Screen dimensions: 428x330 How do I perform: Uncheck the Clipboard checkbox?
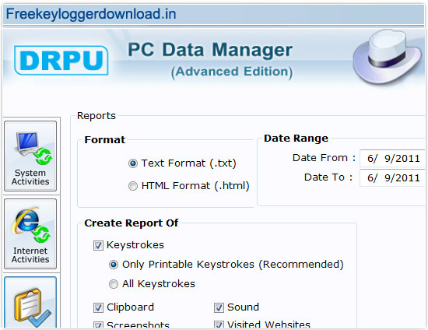tap(98, 307)
